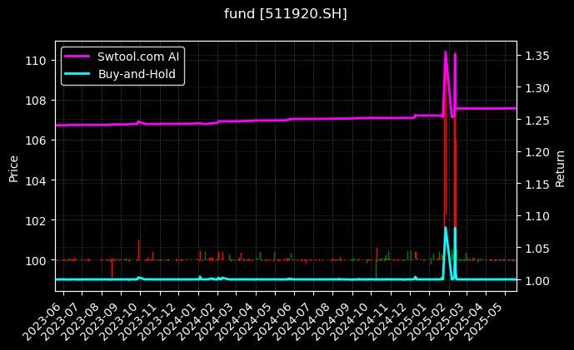574x350 pixels.
Task: Click the magenta spike peak near 2025-02
Action: pos(445,52)
